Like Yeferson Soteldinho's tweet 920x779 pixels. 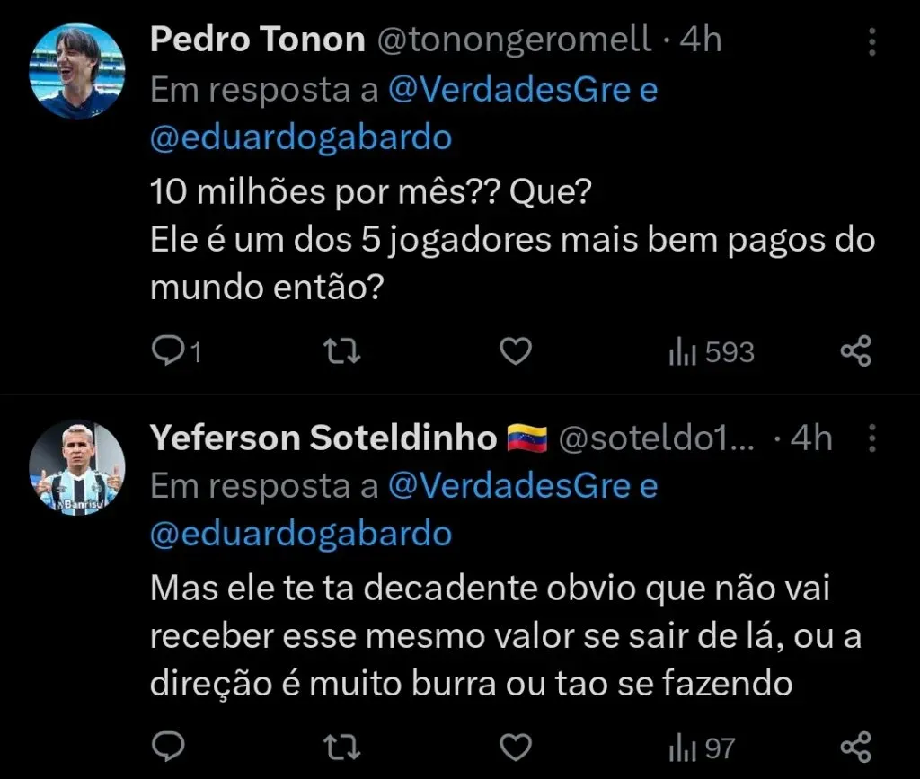click(515, 747)
